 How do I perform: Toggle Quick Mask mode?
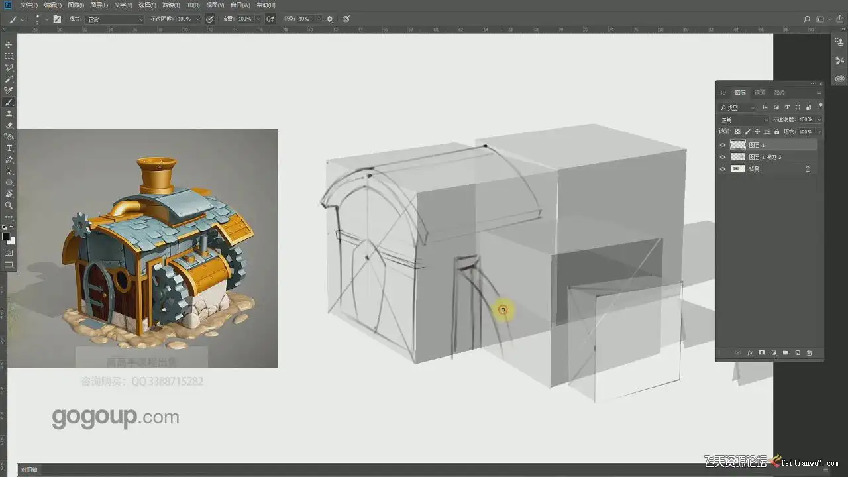[x=9, y=252]
